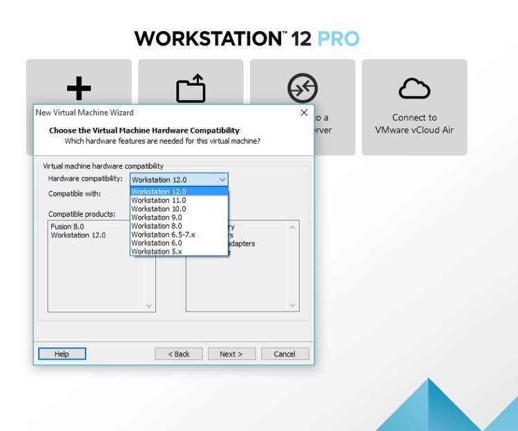Click the plus icon to create a new VM

click(x=79, y=88)
